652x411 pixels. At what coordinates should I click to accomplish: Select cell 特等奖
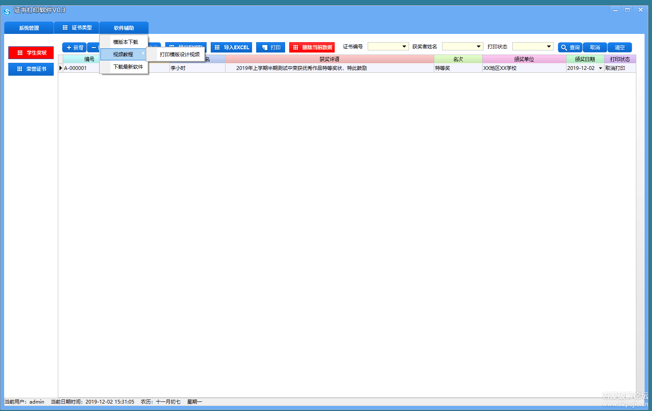click(458, 68)
